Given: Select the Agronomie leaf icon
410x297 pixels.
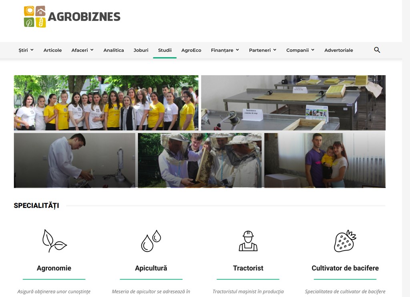Looking at the screenshot, I should [54, 241].
